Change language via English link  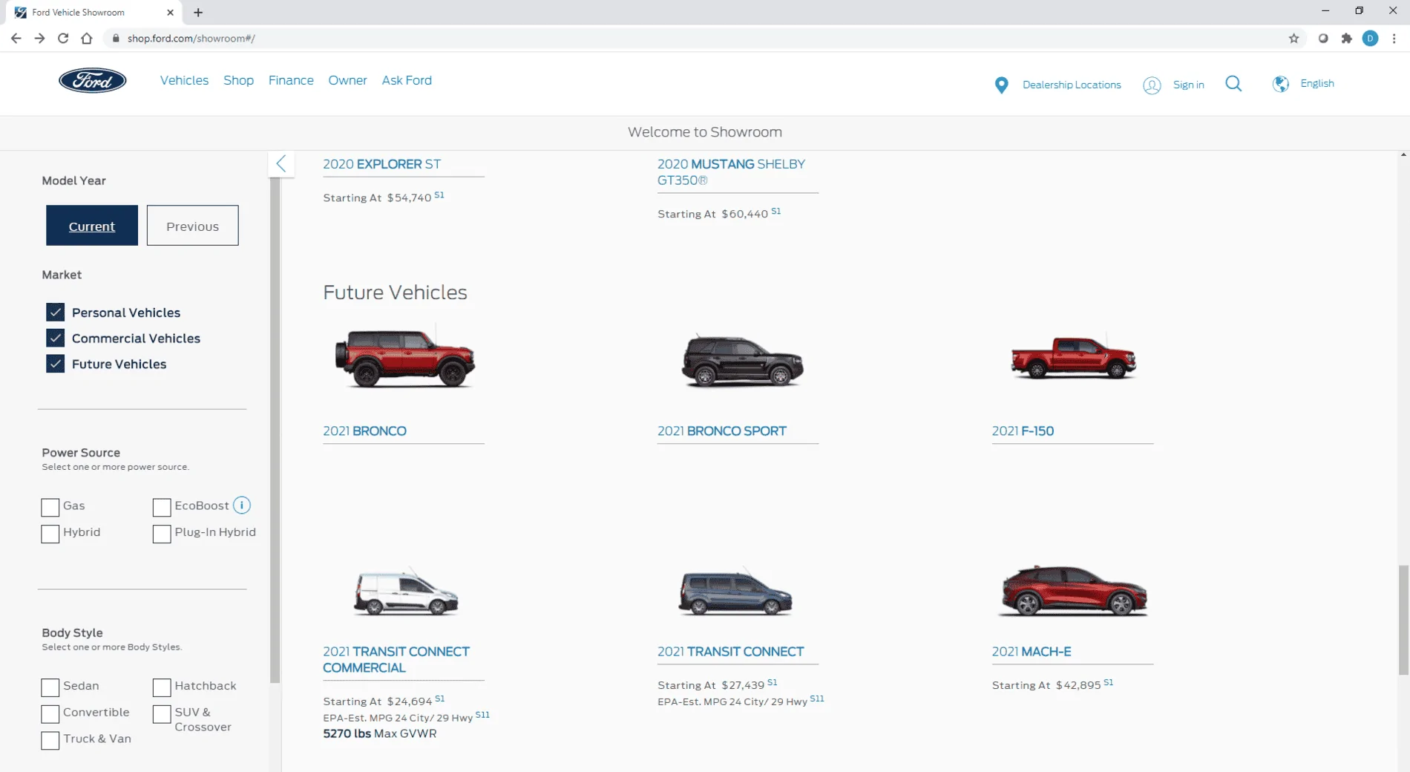pyautogui.click(x=1316, y=83)
